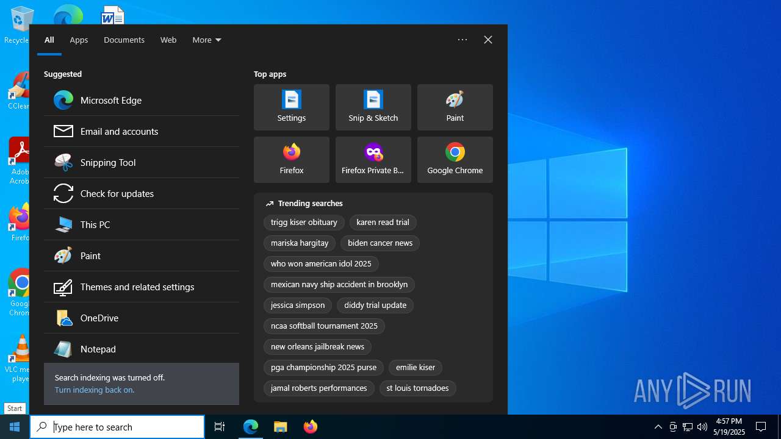Open Task View on the taskbar
The width and height of the screenshot is (781, 439).
tap(220, 427)
